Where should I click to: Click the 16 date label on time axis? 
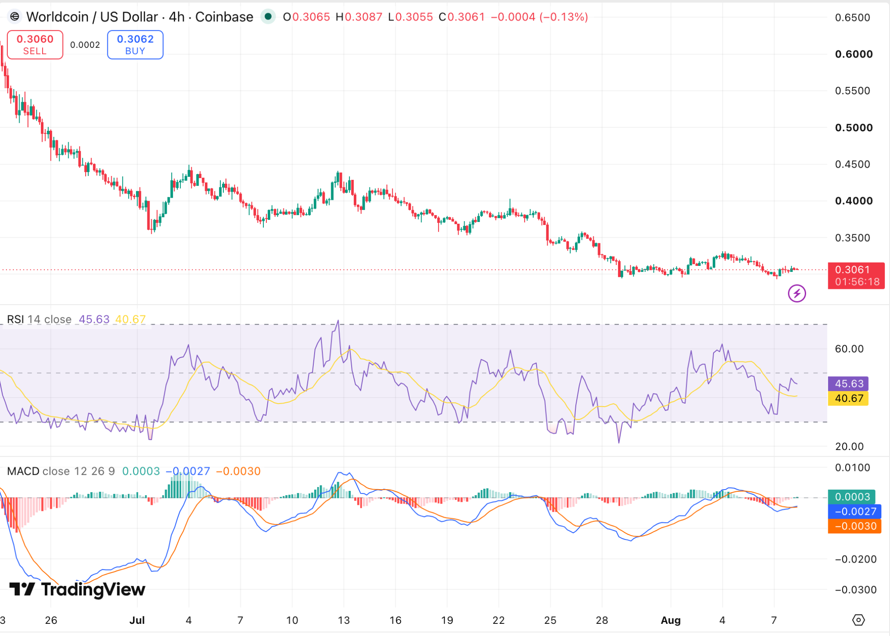(x=395, y=620)
